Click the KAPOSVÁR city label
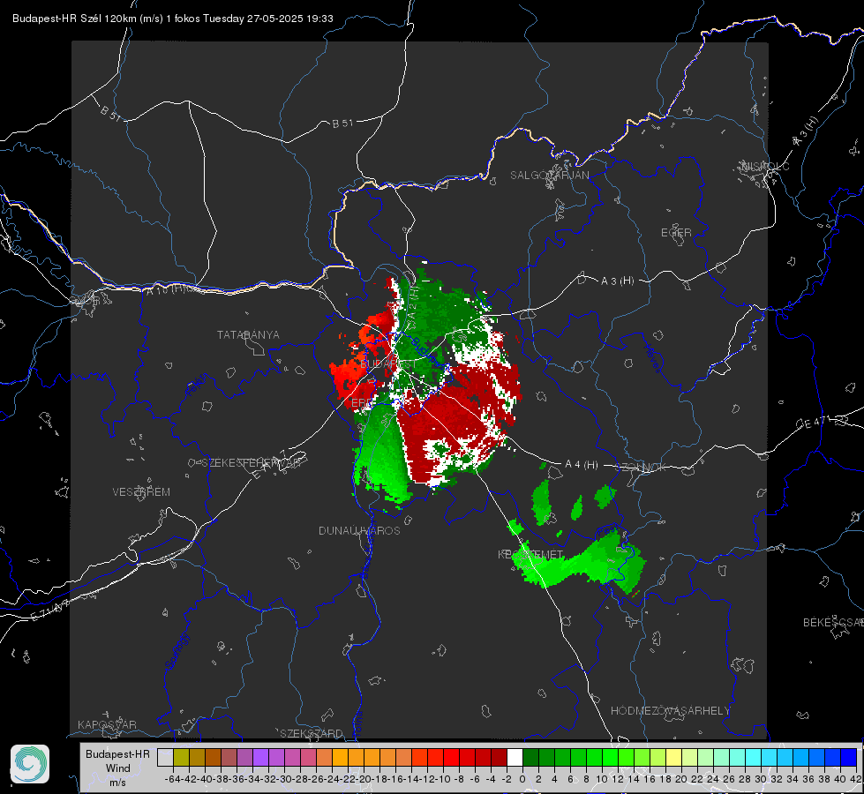 point(107,724)
